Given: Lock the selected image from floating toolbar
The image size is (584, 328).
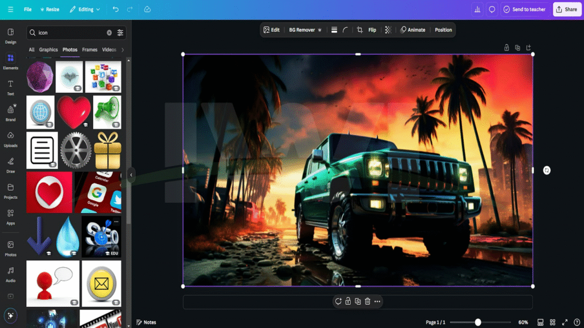Looking at the screenshot, I should click(348, 302).
